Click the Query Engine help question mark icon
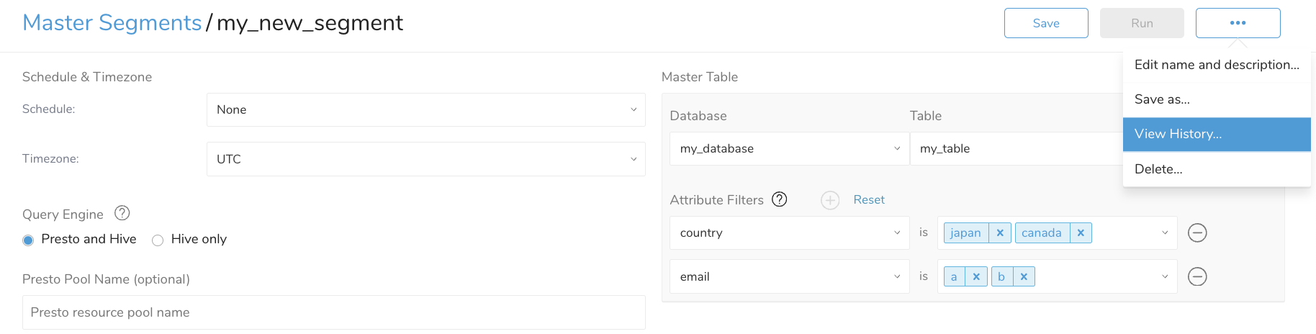Viewport: 1316px width, 334px height. tap(122, 213)
